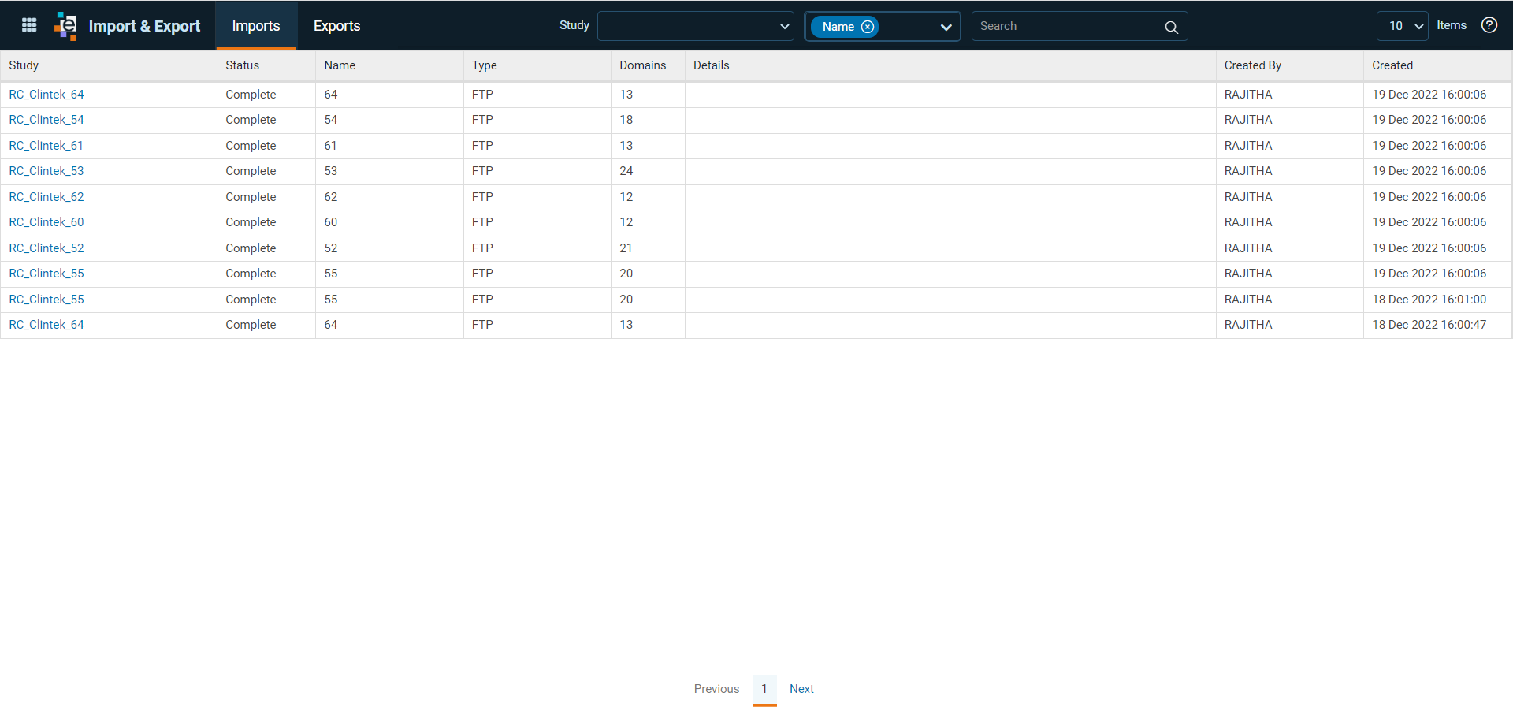Click the Import & Export logo icon
The image size is (1513, 711).
pyautogui.click(x=66, y=26)
